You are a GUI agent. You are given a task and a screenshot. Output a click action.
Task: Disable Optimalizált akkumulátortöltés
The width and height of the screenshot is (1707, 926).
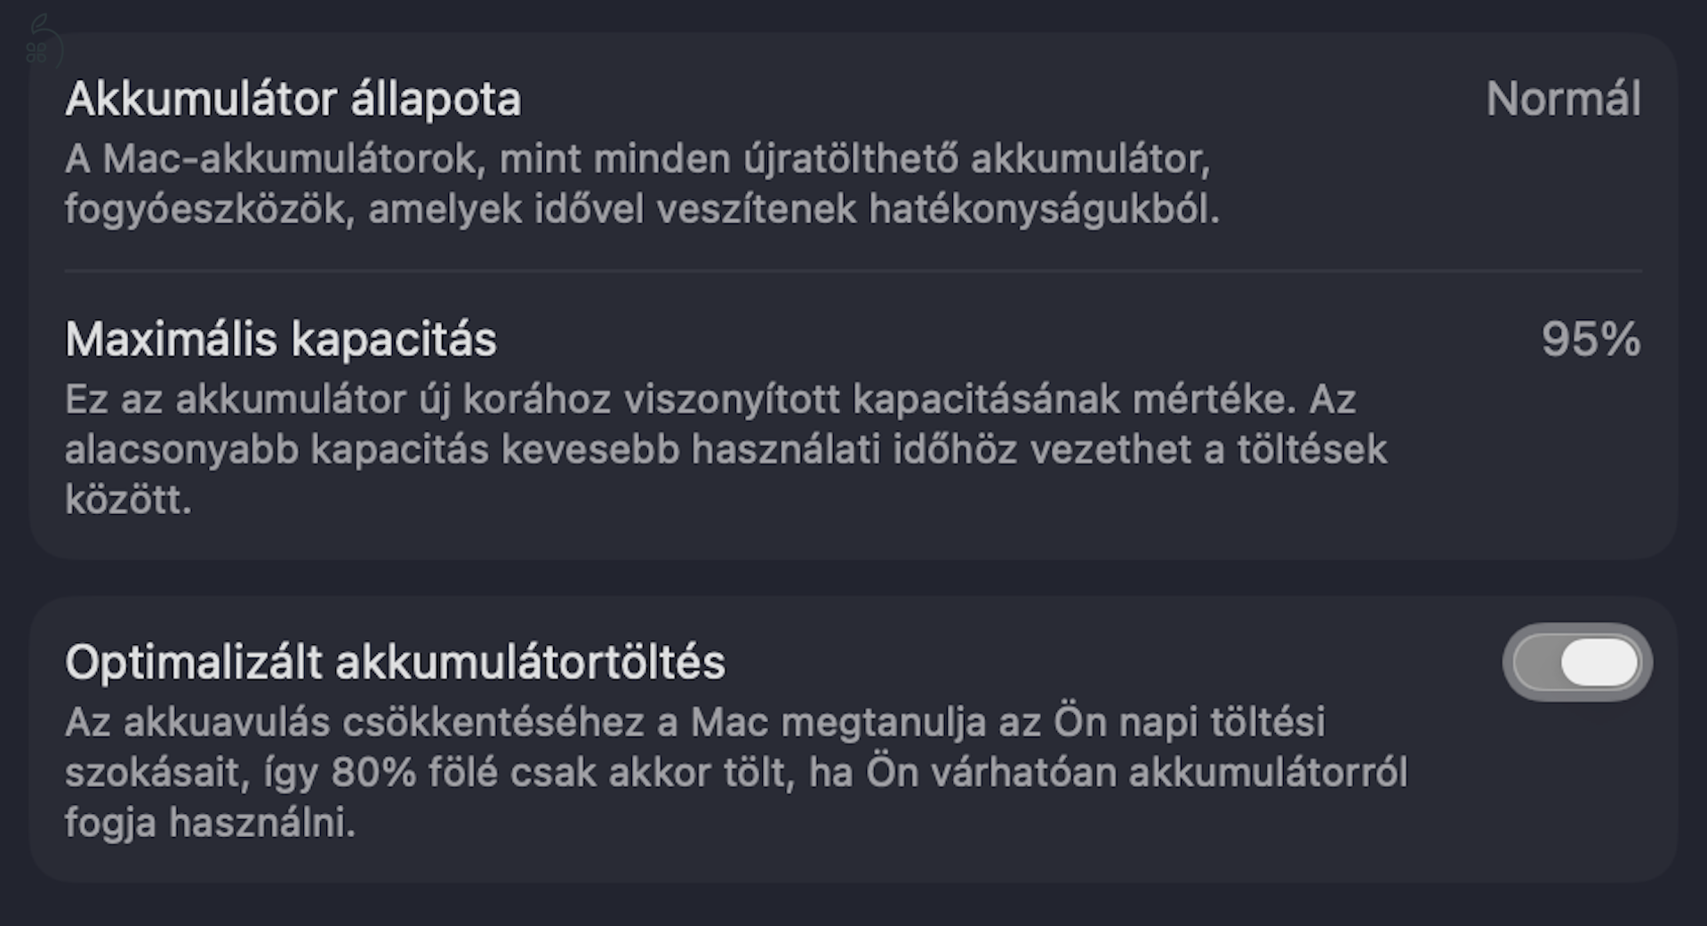(x=1578, y=660)
